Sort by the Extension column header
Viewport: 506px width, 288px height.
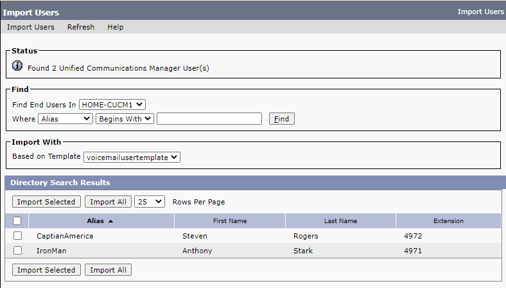(448, 221)
